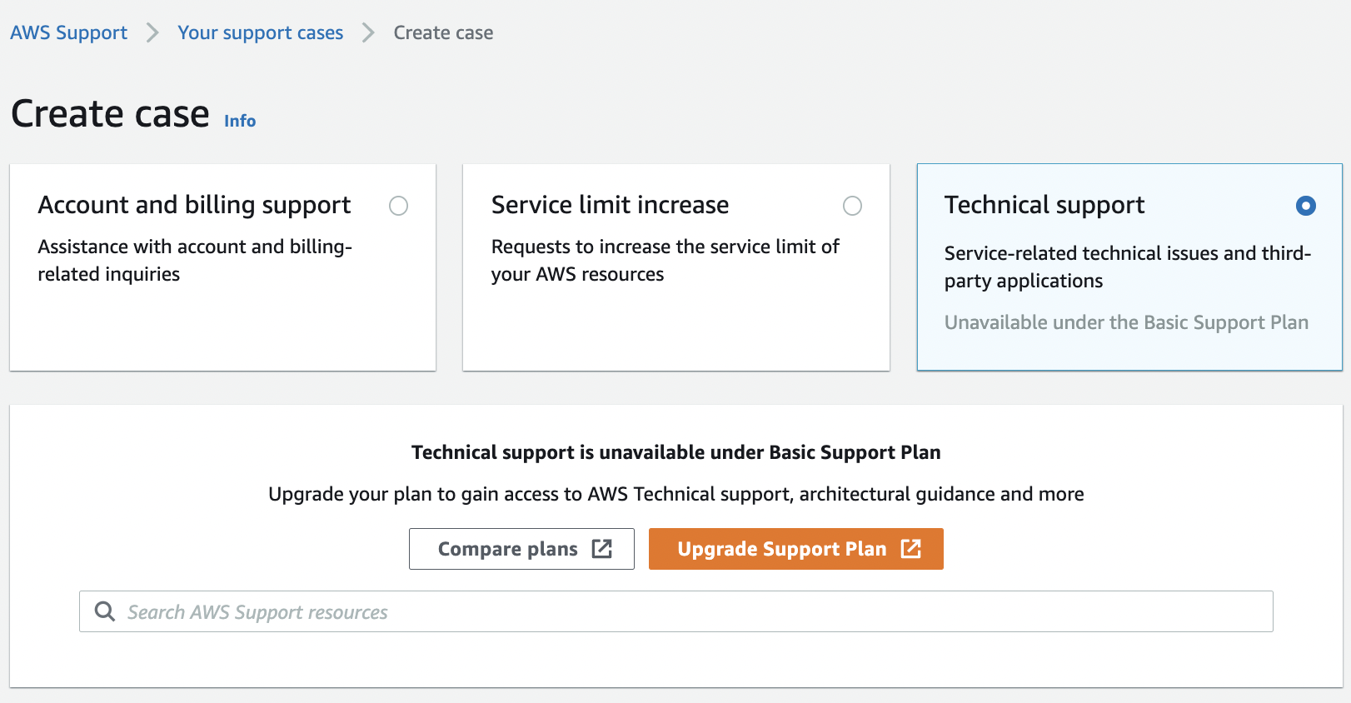Click the Create case page heading

coord(110,113)
